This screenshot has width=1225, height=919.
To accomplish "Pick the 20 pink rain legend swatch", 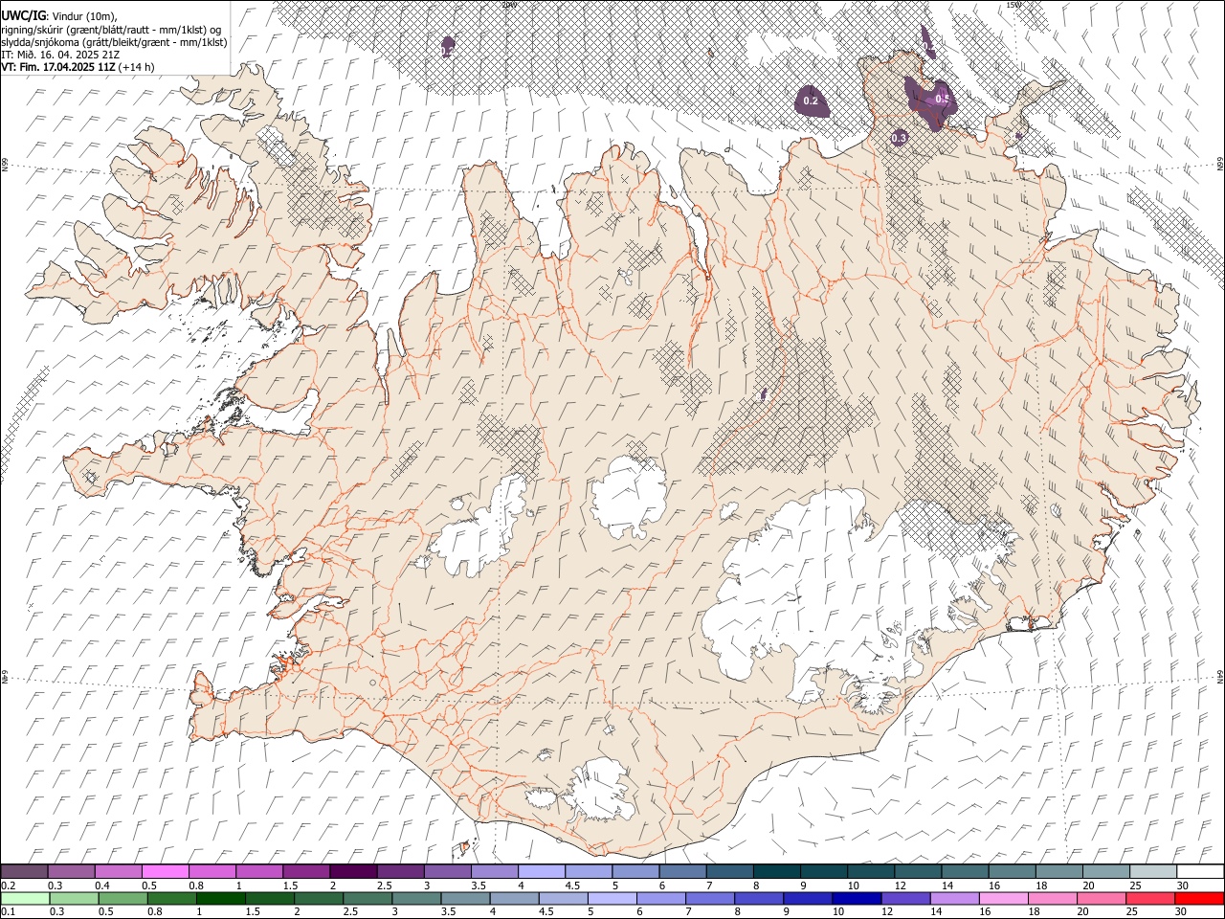I will [x=1101, y=899].
